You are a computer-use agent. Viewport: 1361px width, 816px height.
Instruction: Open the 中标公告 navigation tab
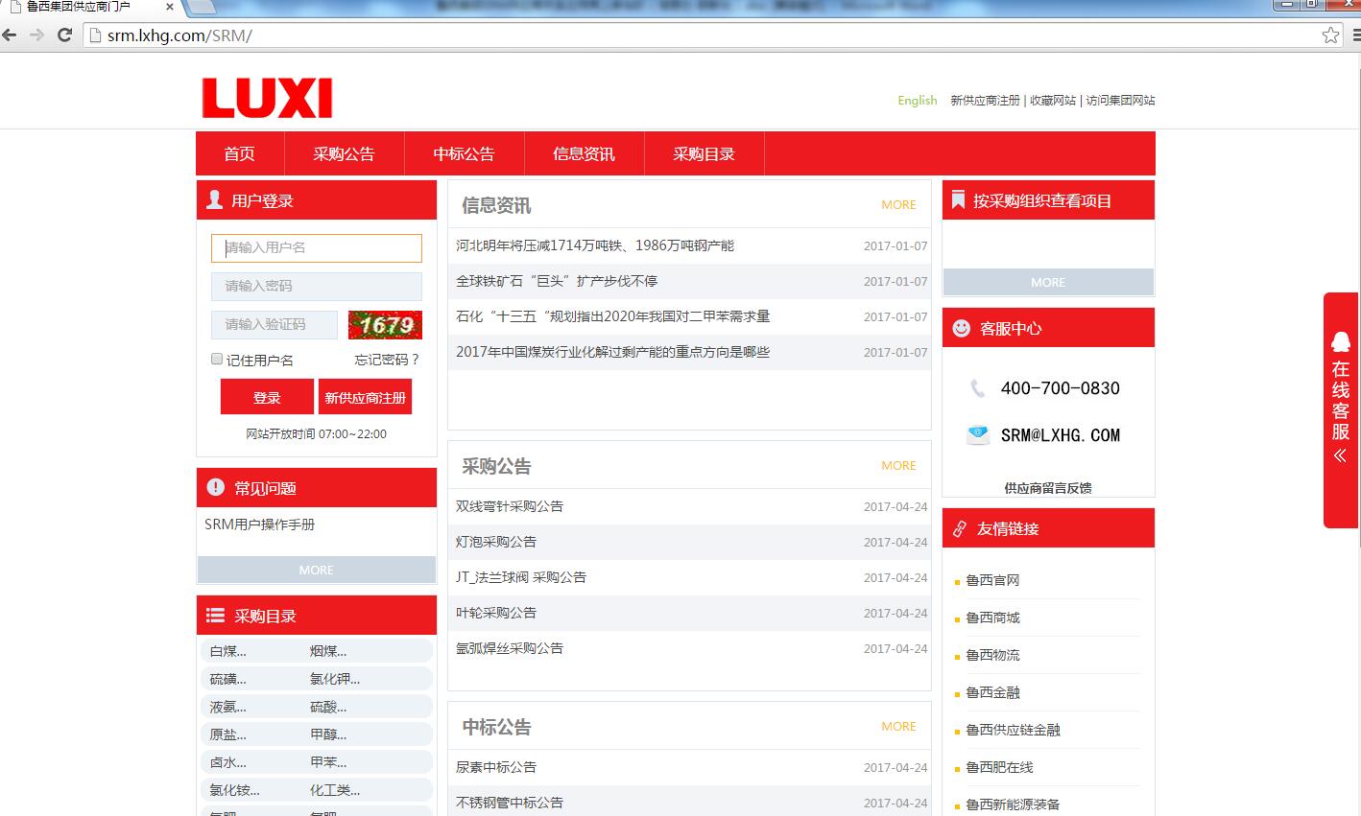pos(464,153)
